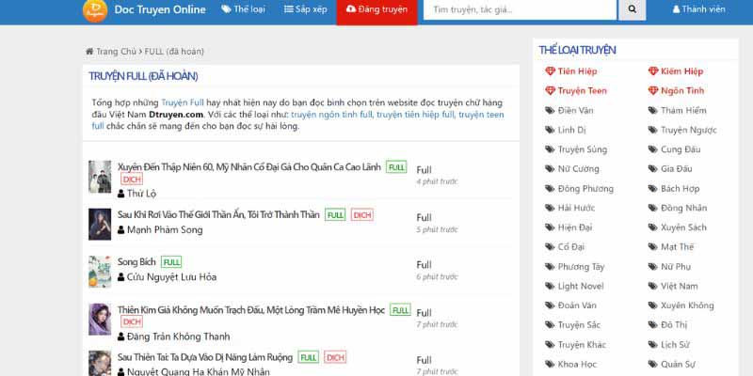The image size is (753, 376).
Task: Click author Cửu Nguyệt Lưu Hỏa
Action: [171, 276]
